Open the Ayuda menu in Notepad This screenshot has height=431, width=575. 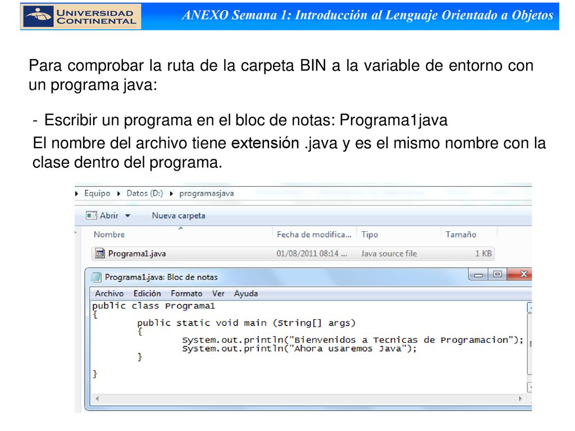(x=246, y=294)
